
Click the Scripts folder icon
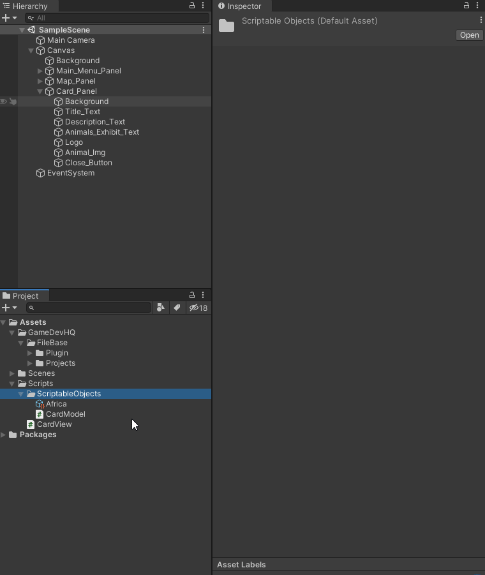tap(22, 384)
